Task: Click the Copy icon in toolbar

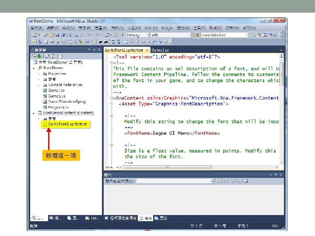Action: (76, 35)
